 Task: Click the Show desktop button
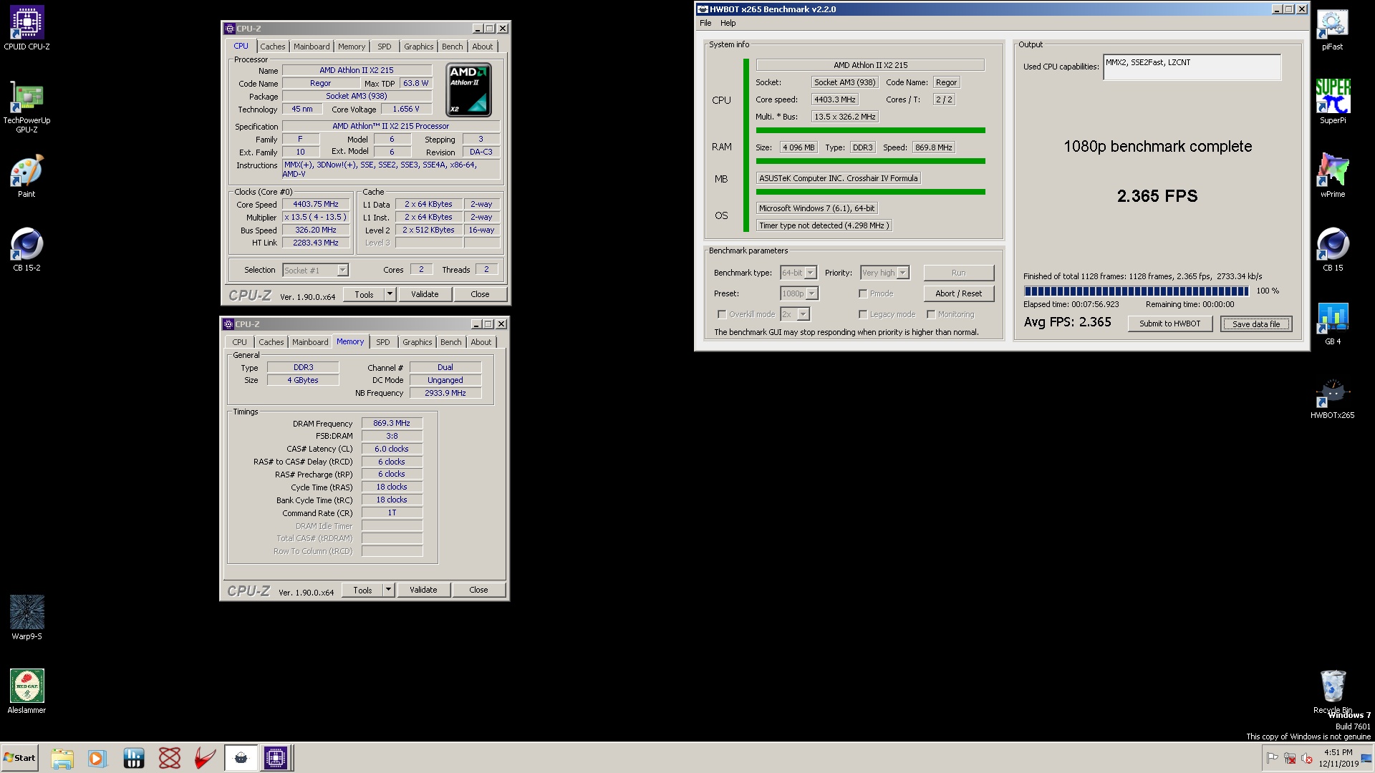pyautogui.click(x=1367, y=758)
